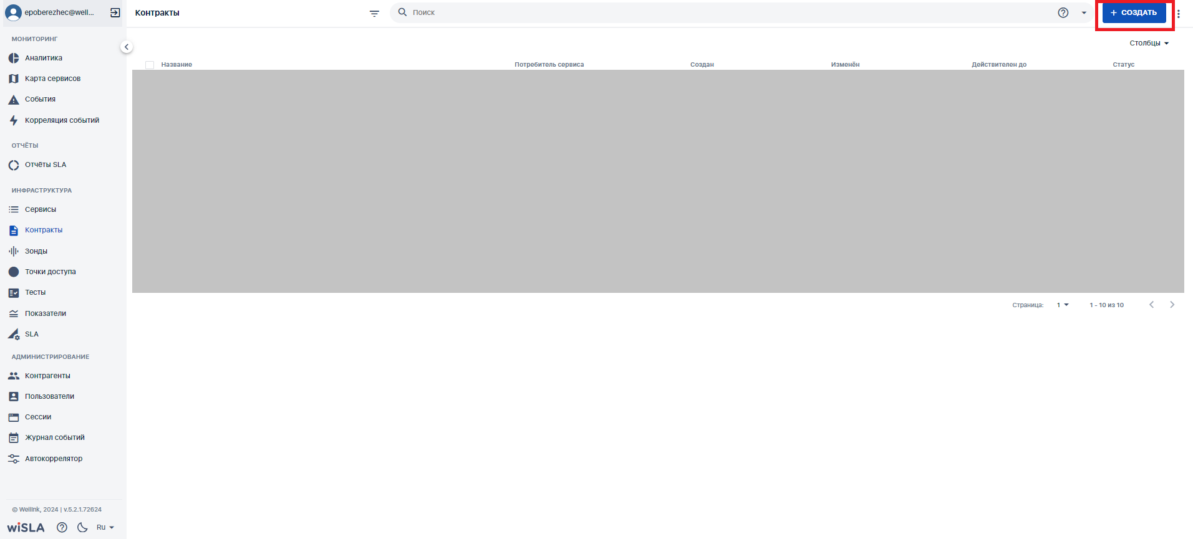Click the wiSLA logo
The width and height of the screenshot is (1193, 539).
26,528
